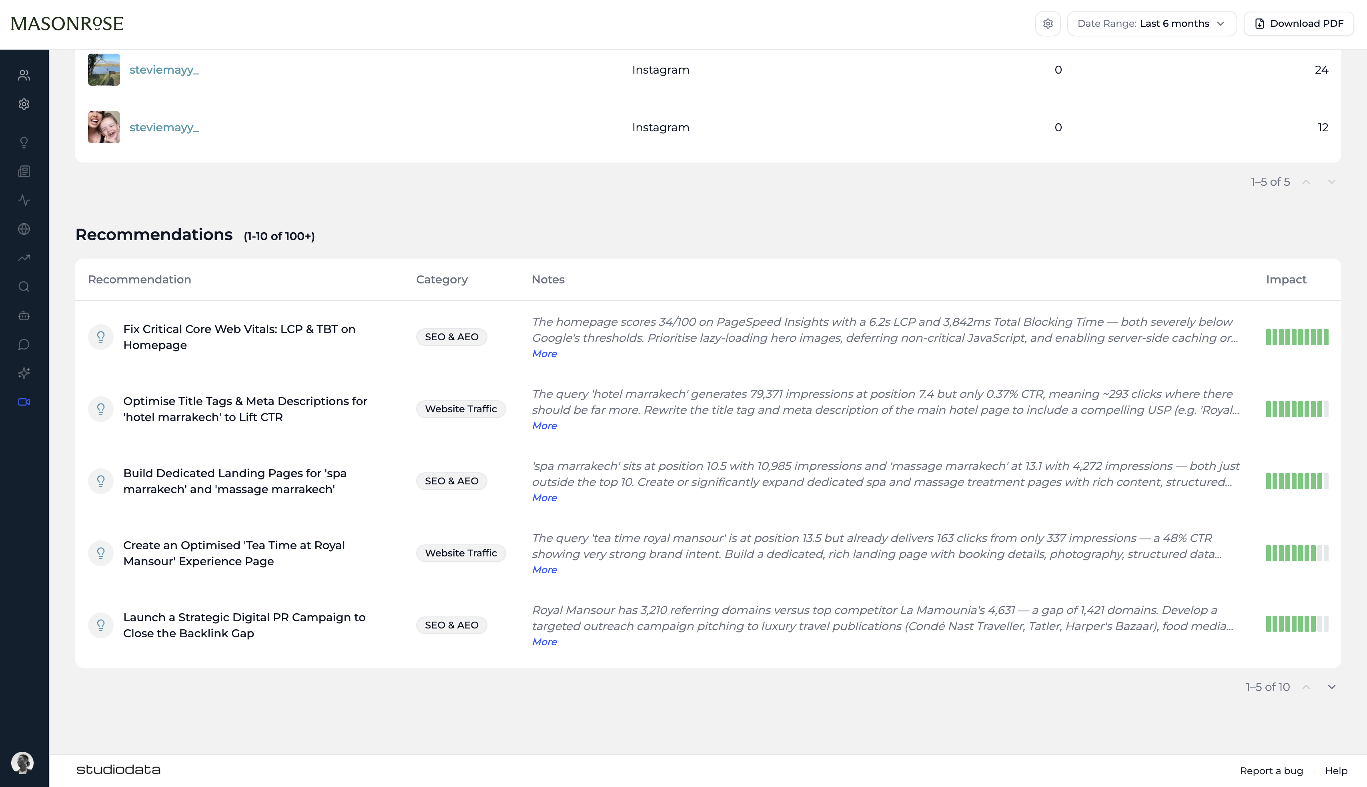Image resolution: width=1367 pixels, height=787 pixels.
Task: Open the sidebar settings gear icon
Action: tap(24, 104)
